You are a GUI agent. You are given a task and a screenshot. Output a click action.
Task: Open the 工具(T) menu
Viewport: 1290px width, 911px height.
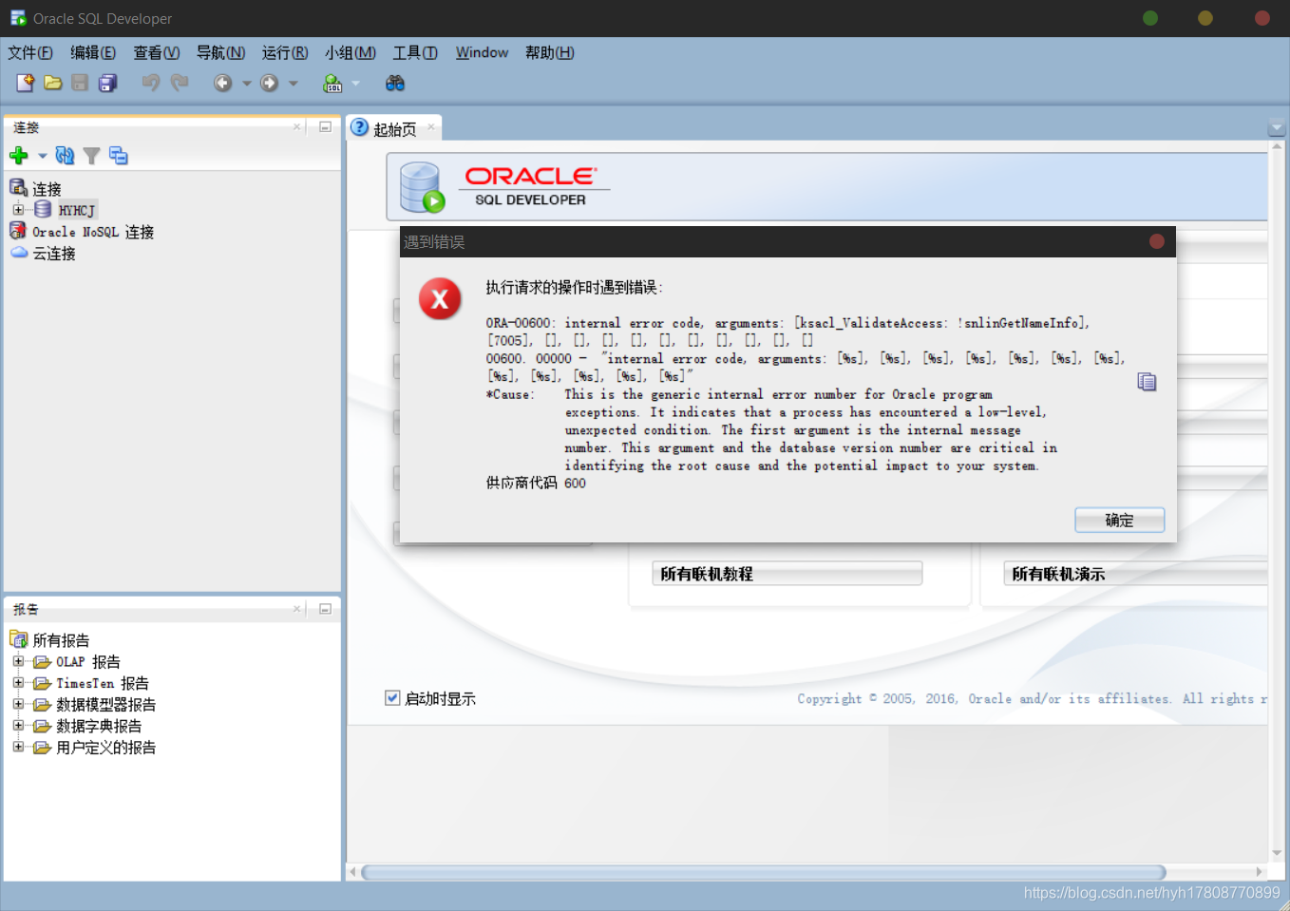pos(415,52)
